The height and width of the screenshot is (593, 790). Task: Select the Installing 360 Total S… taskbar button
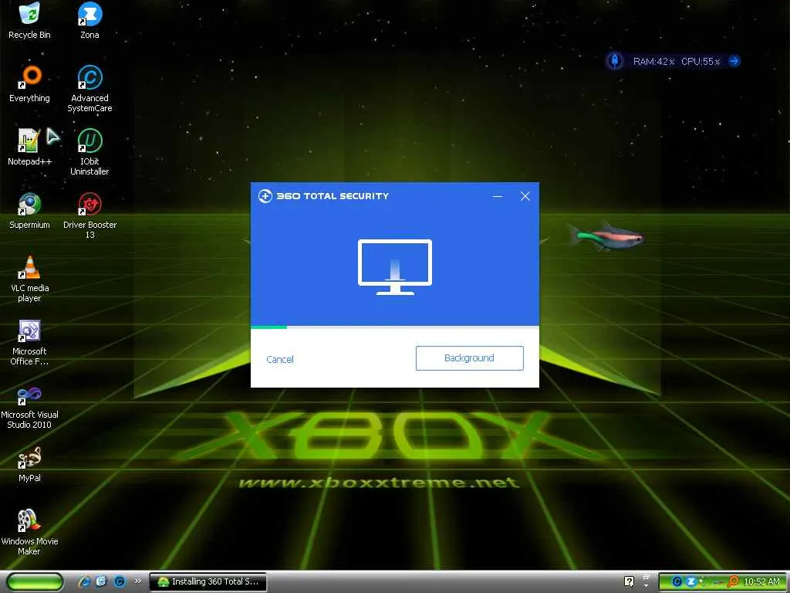click(x=208, y=581)
